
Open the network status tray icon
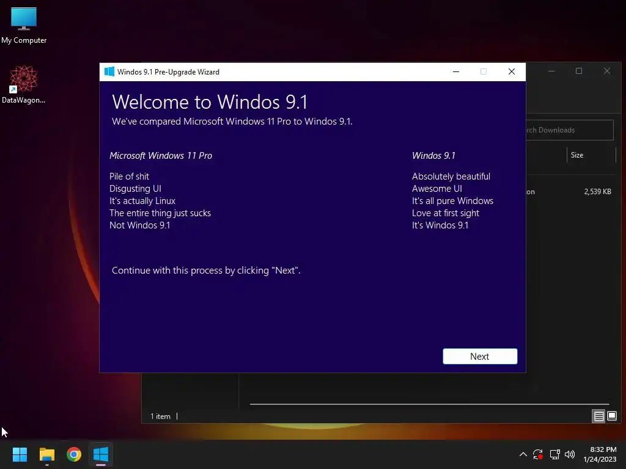click(554, 454)
